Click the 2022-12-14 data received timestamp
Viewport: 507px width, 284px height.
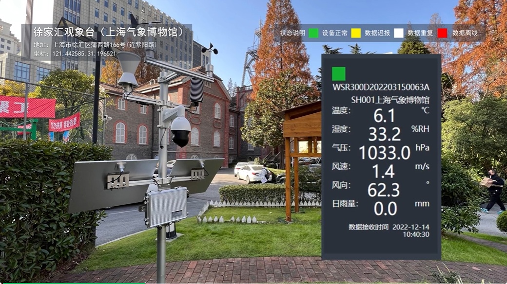click(x=410, y=227)
